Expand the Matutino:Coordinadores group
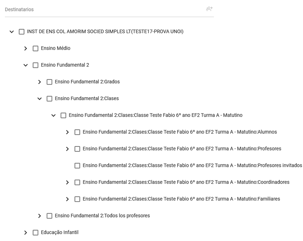 [x=67, y=183]
